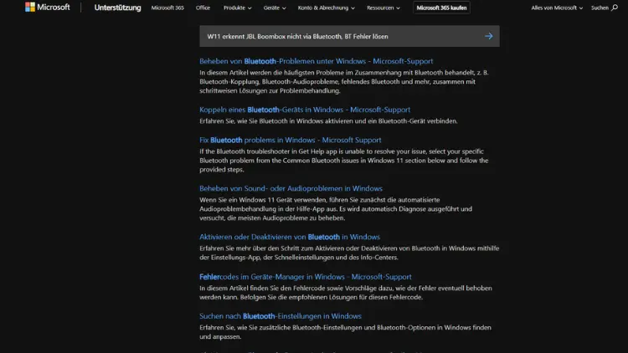Open Koppeln eines Bluetooth-Geräts in Windows
Image resolution: width=628 pixels, height=353 pixels.
pos(305,110)
